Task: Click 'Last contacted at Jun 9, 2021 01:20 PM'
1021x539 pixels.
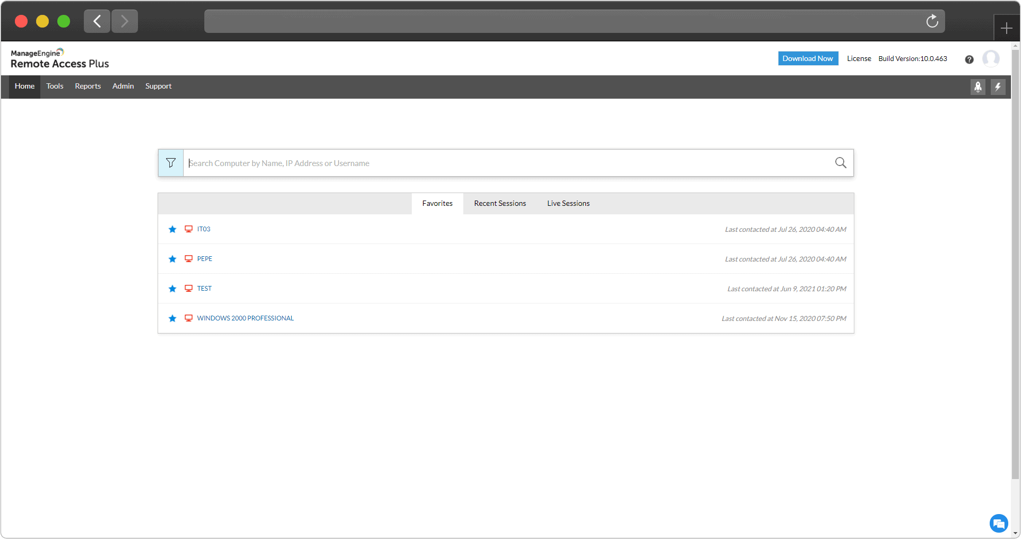Action: point(786,289)
